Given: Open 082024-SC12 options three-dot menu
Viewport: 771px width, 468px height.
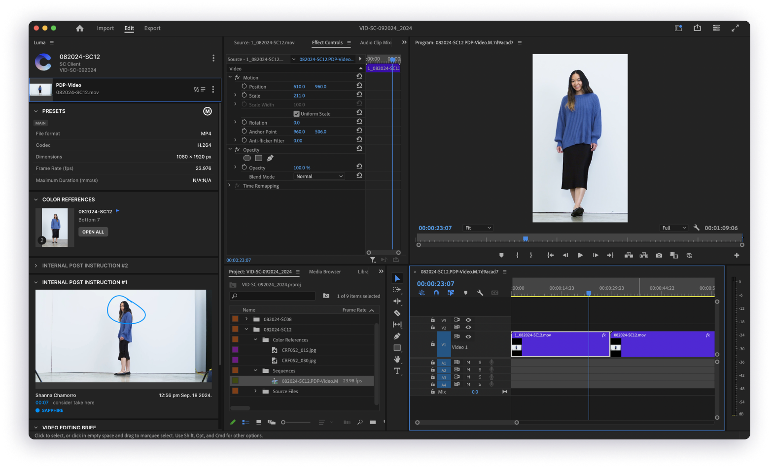Looking at the screenshot, I should (x=213, y=58).
